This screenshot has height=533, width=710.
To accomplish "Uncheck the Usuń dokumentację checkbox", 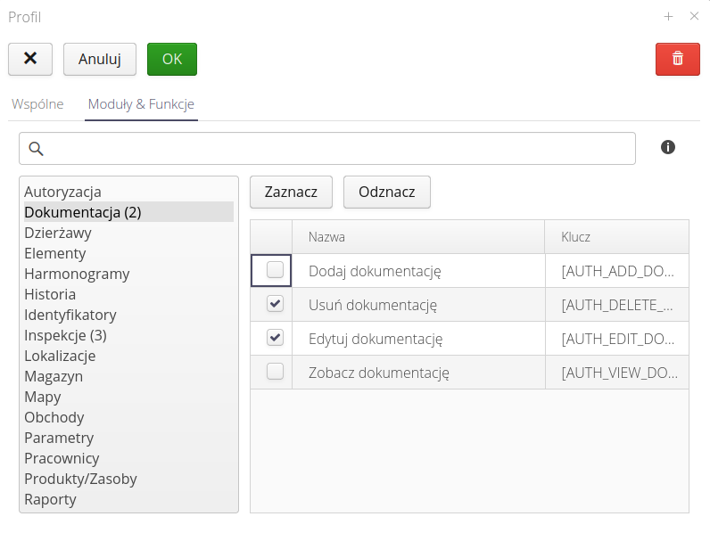I will (x=275, y=304).
